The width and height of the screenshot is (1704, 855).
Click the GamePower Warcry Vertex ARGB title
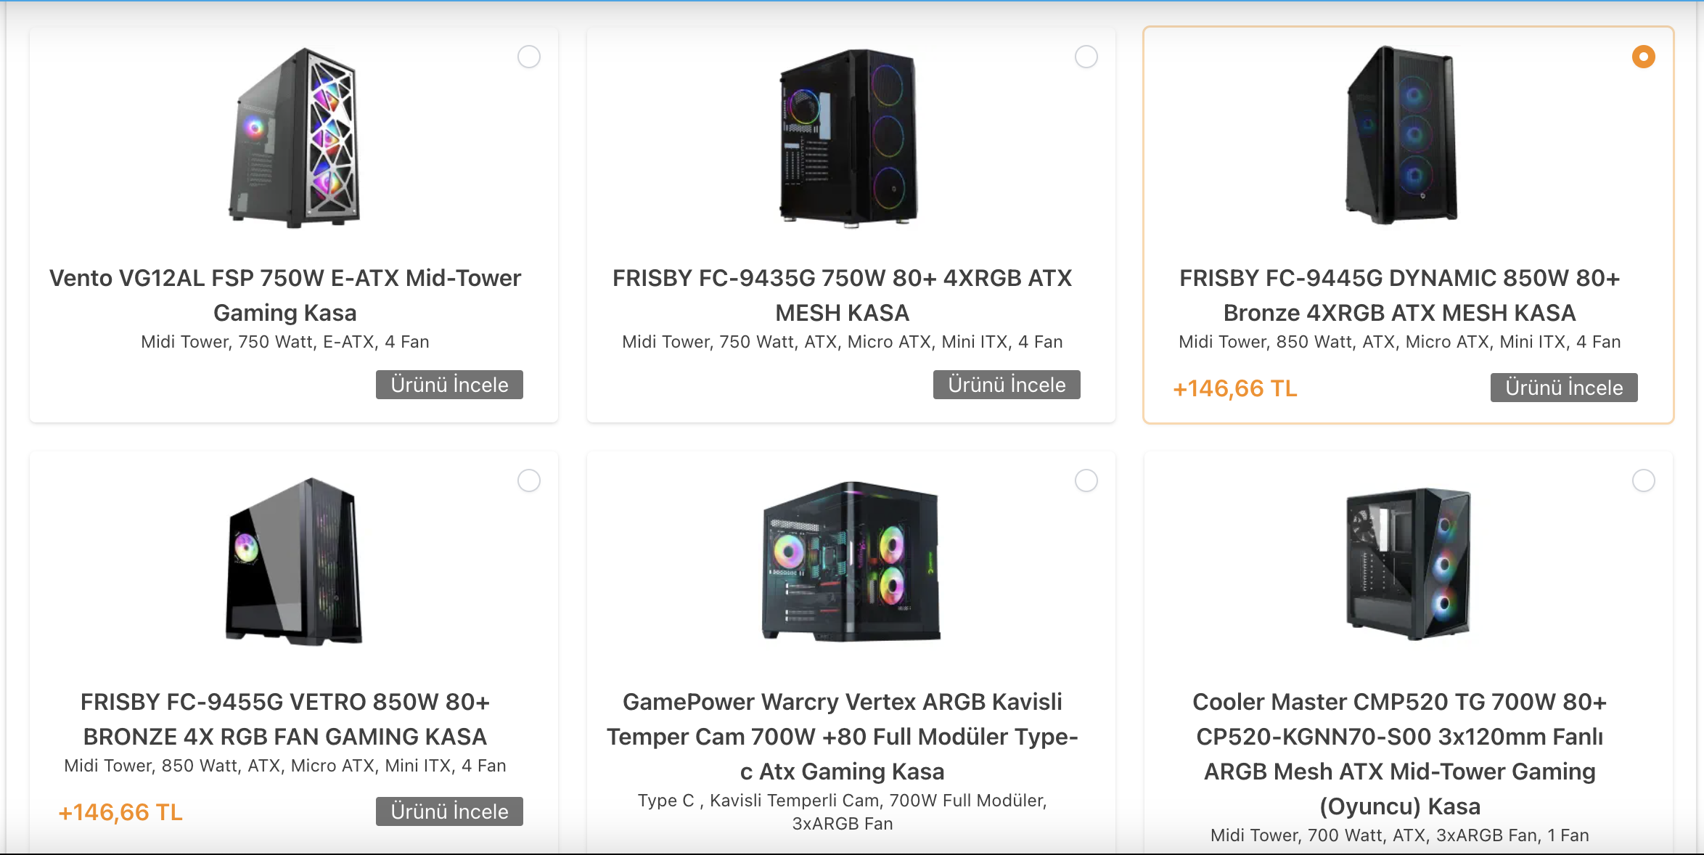tap(842, 736)
